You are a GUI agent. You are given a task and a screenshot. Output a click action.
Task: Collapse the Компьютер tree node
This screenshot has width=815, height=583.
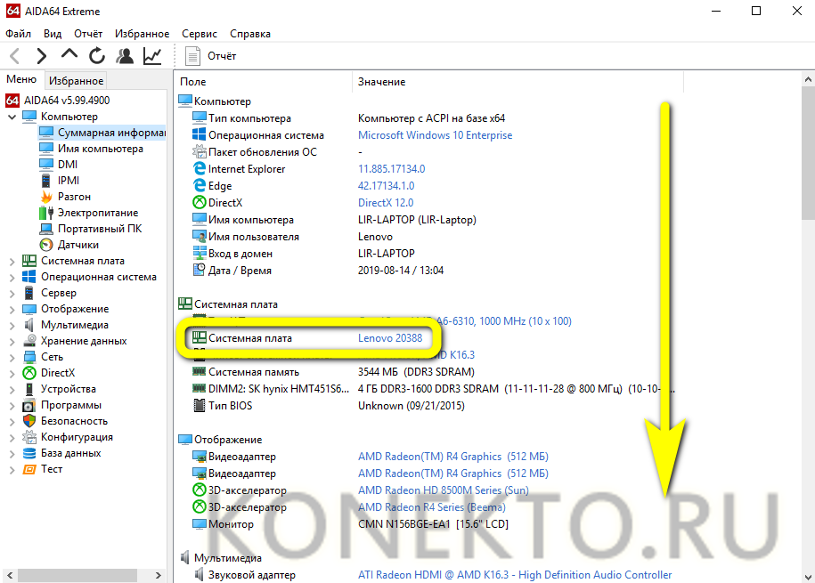point(12,117)
